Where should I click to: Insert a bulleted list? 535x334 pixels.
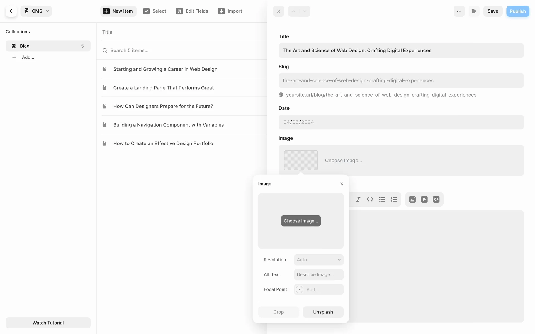tap(382, 199)
